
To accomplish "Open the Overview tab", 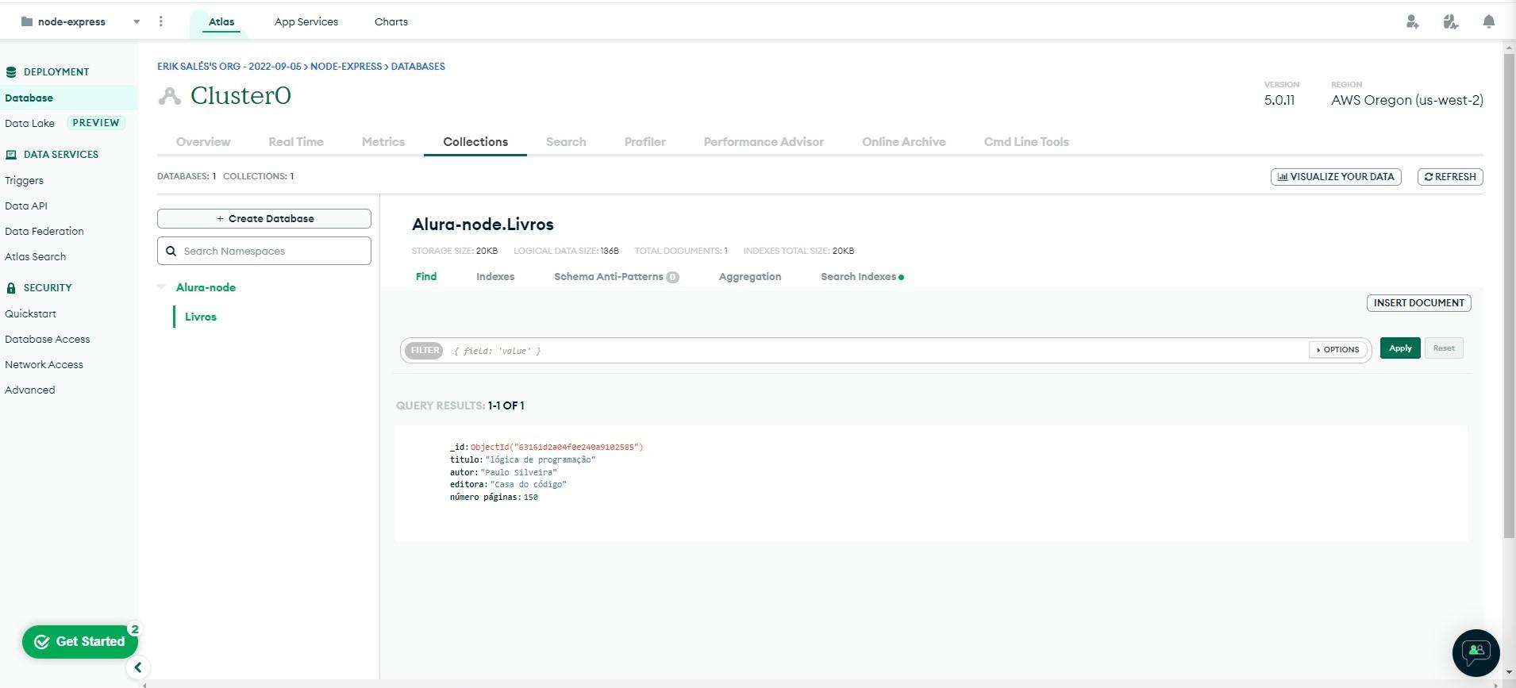I will [x=203, y=142].
